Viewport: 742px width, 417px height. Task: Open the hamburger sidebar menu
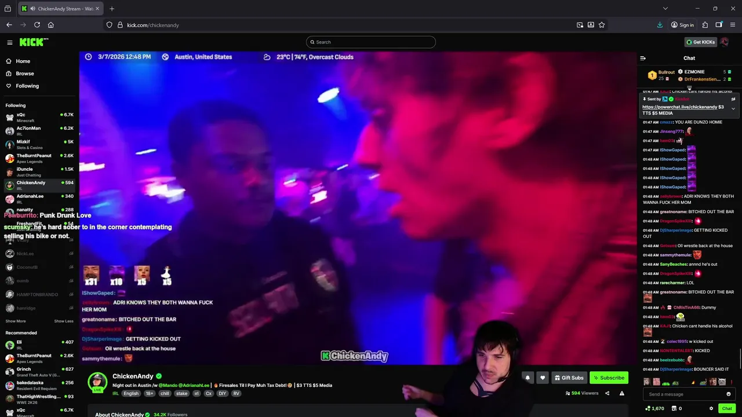[x=9, y=42]
